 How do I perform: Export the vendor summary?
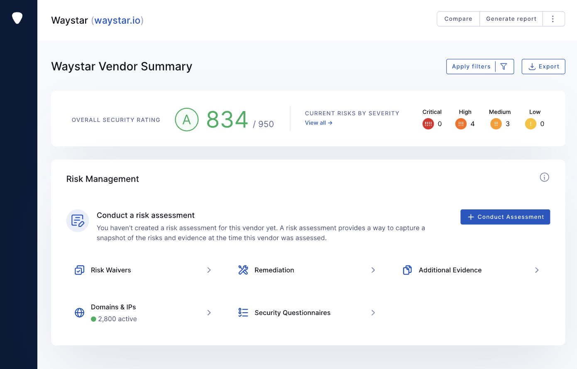(543, 66)
